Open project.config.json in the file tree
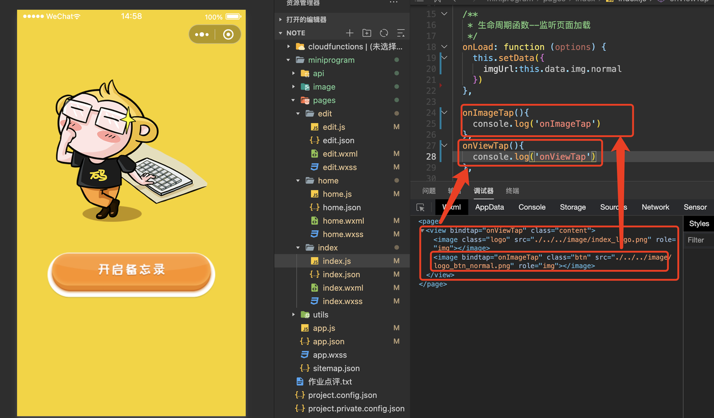Viewport: 714px width, 418px height. click(342, 395)
